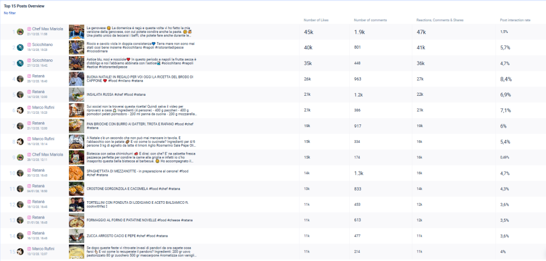Click ZUCCA ARROSTO CACIO E PEPE caption

click(127, 236)
